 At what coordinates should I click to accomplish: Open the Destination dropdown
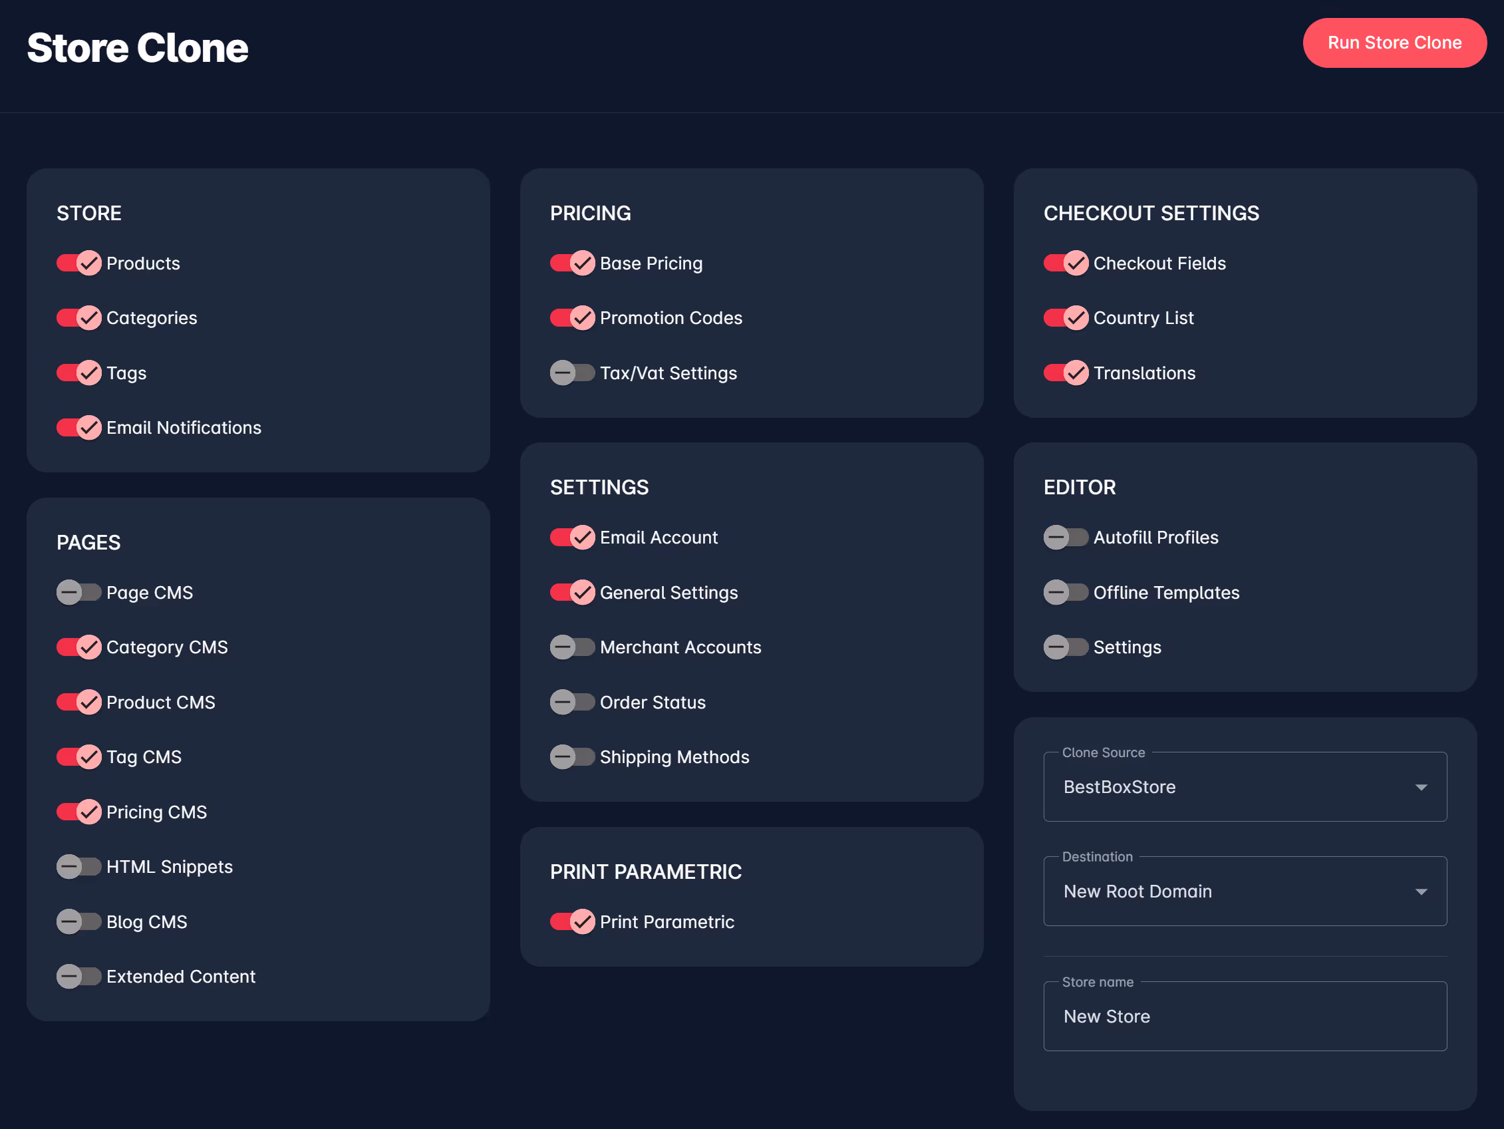(x=1245, y=891)
